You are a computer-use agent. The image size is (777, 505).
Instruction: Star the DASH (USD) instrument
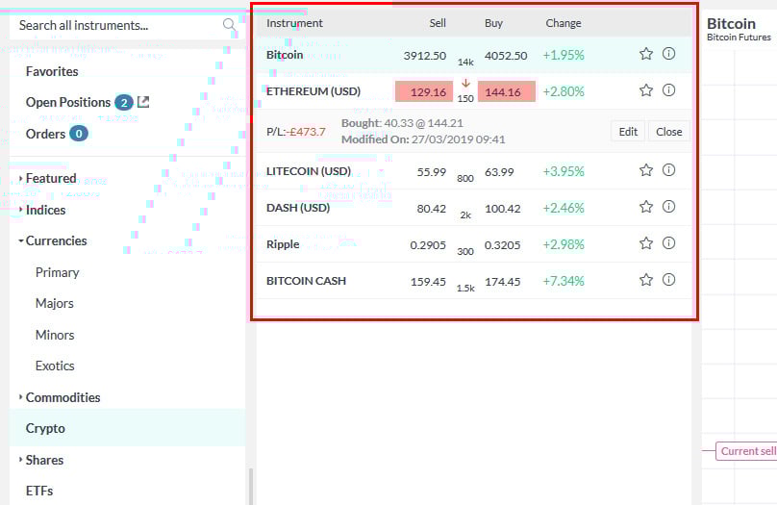point(645,207)
